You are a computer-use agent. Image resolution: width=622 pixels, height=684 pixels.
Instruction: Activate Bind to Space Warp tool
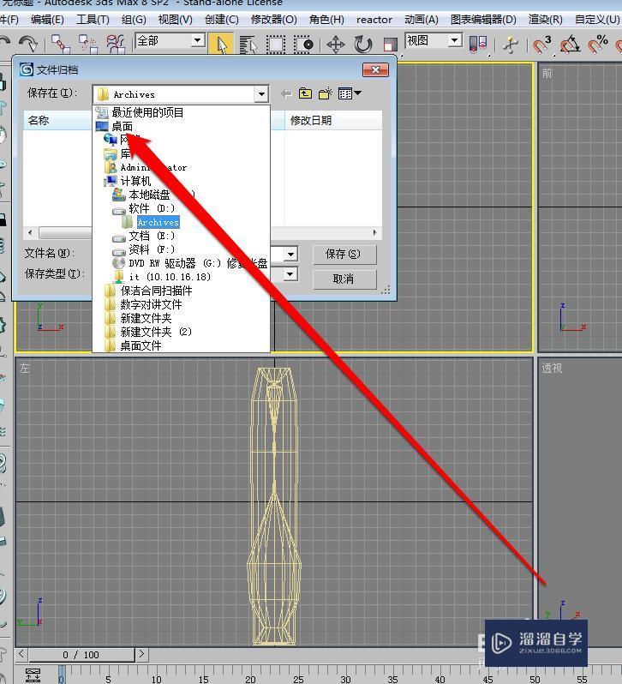point(116,44)
